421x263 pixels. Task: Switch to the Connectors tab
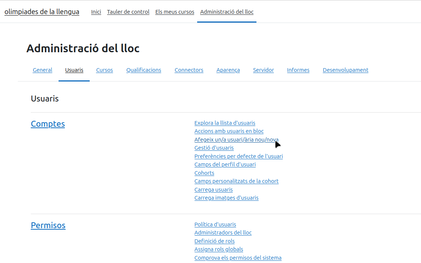[189, 70]
